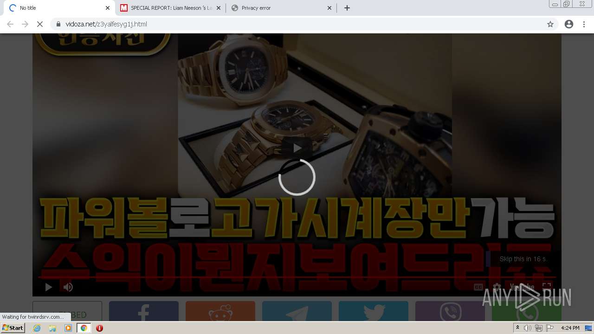Close the SPECIAL REPORT tab
The height and width of the screenshot is (334, 594).
click(x=219, y=8)
